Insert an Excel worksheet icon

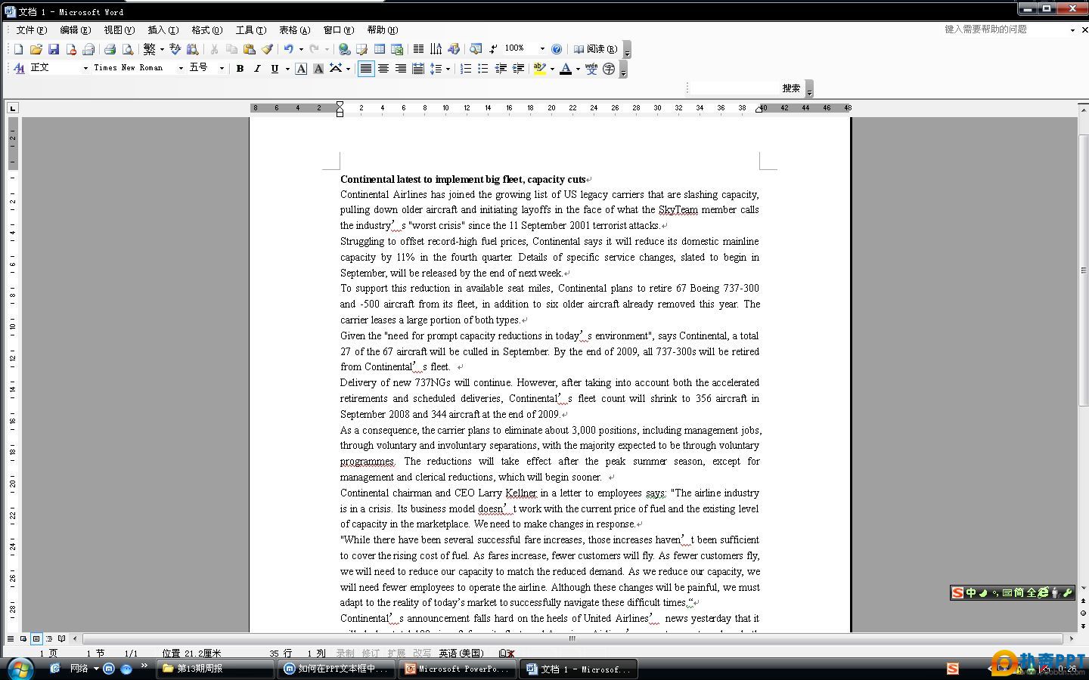click(397, 49)
